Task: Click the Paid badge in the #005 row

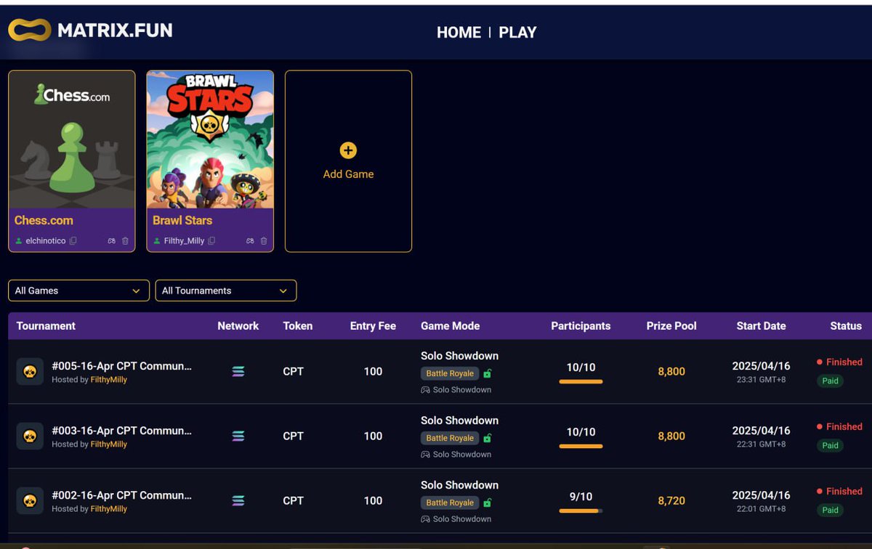Action: point(830,381)
